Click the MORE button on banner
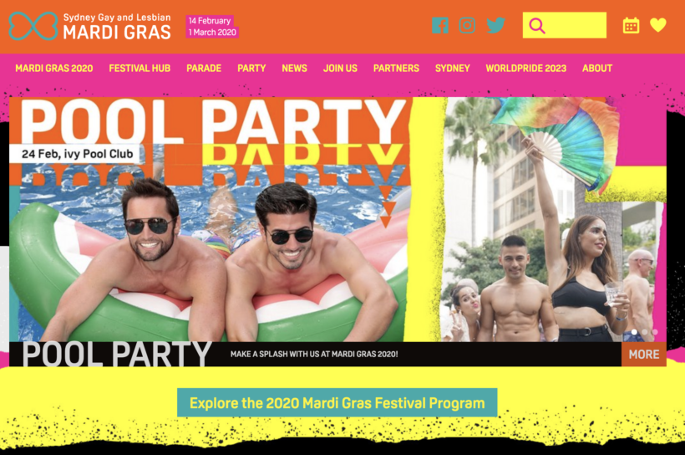 (644, 354)
